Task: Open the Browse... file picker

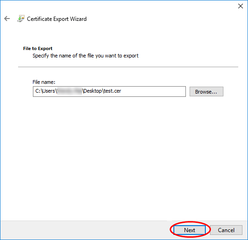Action: click(206, 92)
